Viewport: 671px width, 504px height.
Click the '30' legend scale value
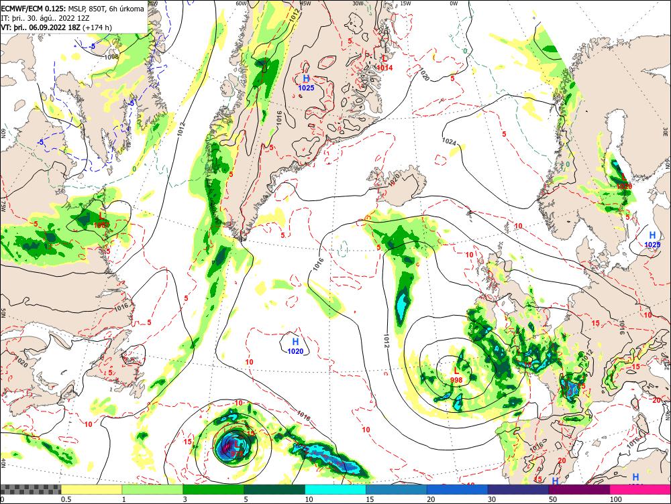click(x=492, y=499)
